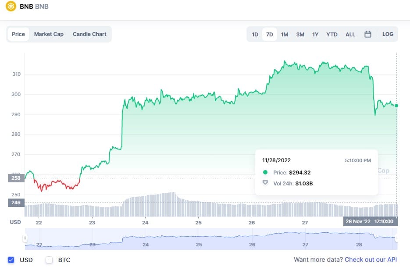Click the 28 label in mini overview chart
410x270 pixels.
coord(359,245)
